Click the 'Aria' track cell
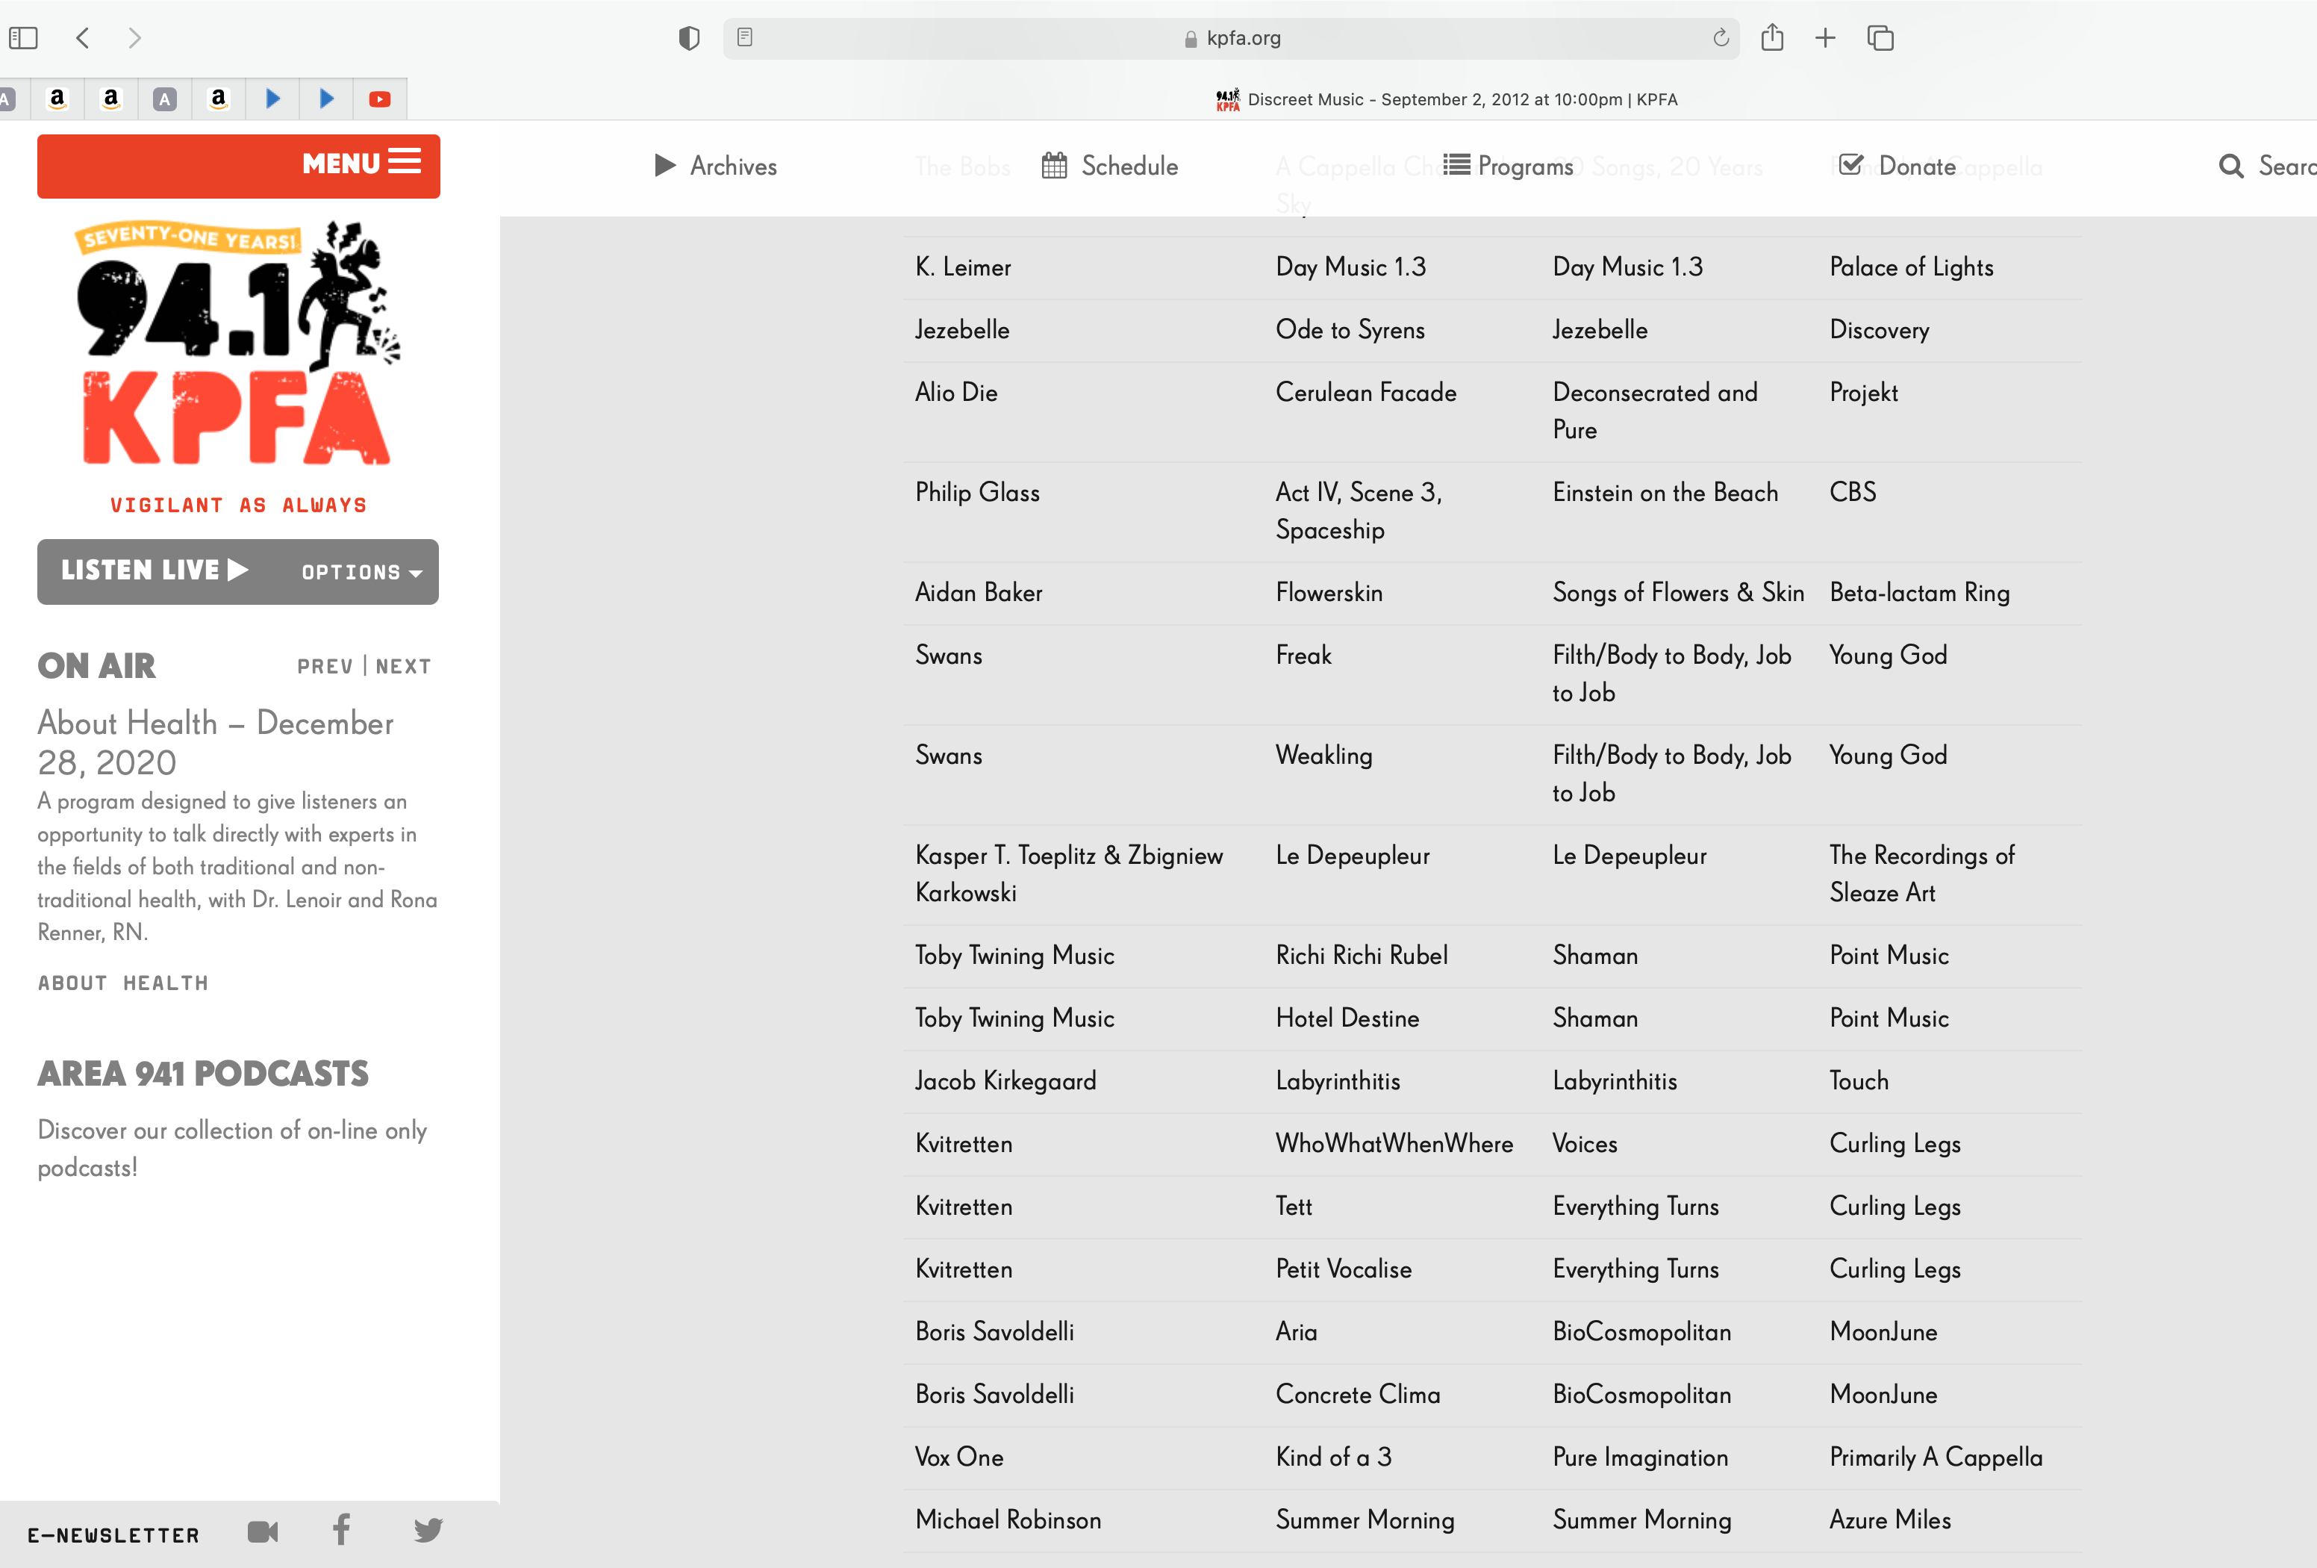 pyautogui.click(x=1296, y=1331)
